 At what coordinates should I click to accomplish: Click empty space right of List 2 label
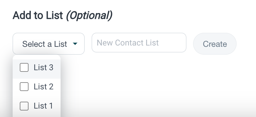pos(57,86)
